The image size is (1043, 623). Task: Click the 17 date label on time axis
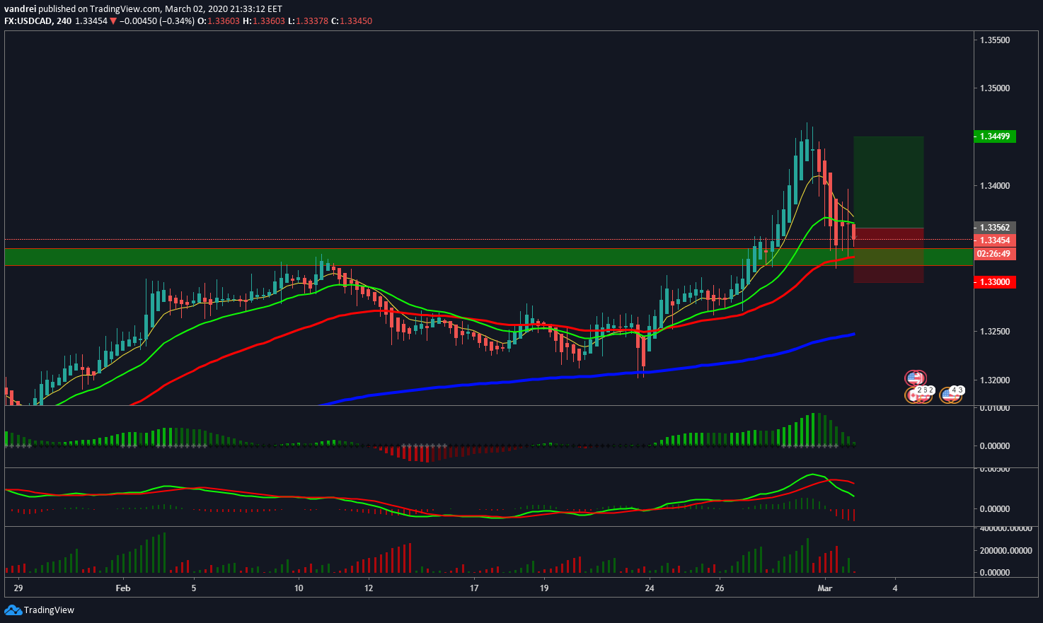pyautogui.click(x=474, y=588)
